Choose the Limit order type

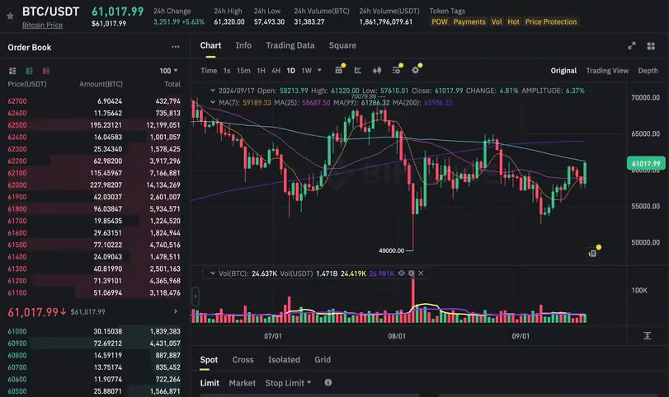point(210,383)
